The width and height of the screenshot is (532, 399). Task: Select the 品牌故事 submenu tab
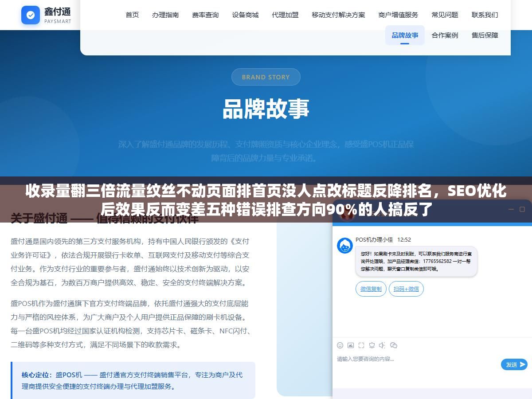[x=405, y=35]
